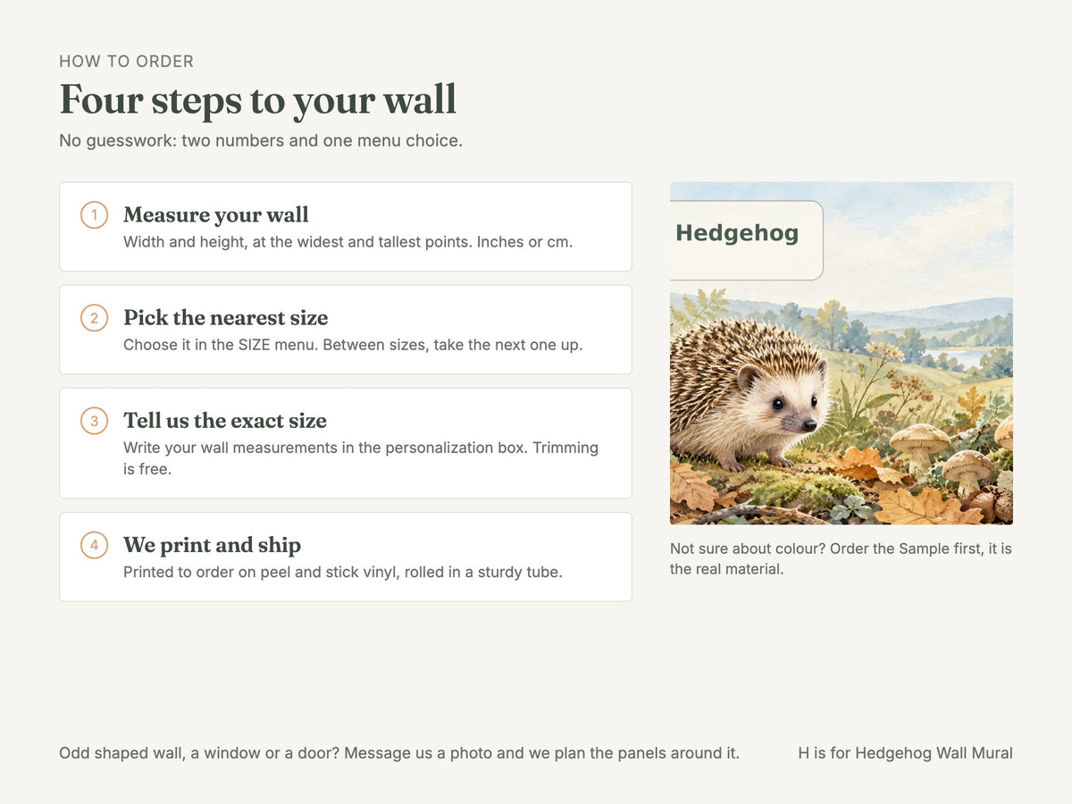Select the Pick the nearest size heading
The image size is (1072, 804).
click(x=226, y=318)
